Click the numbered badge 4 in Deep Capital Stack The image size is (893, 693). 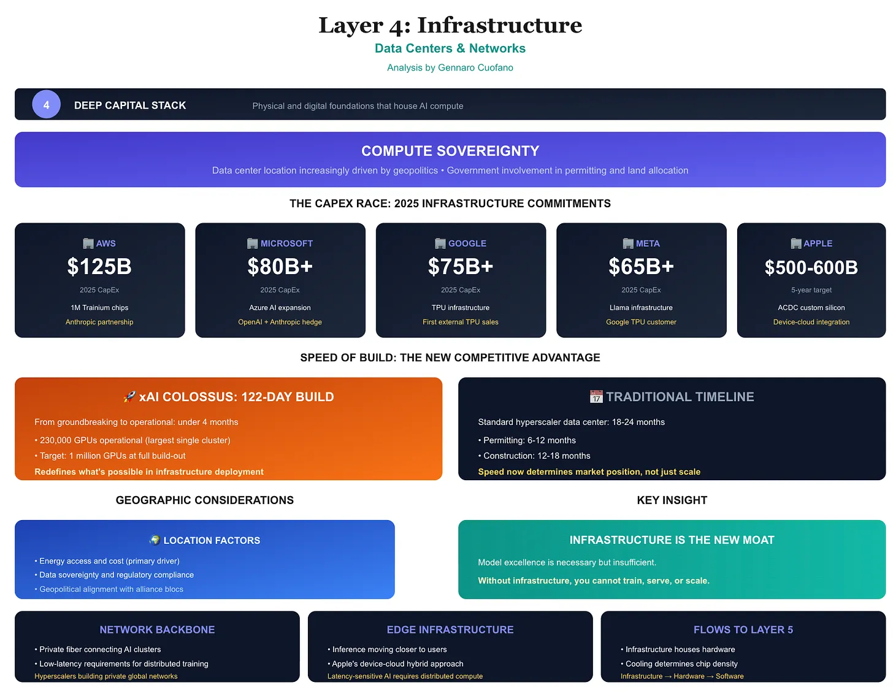(46, 104)
